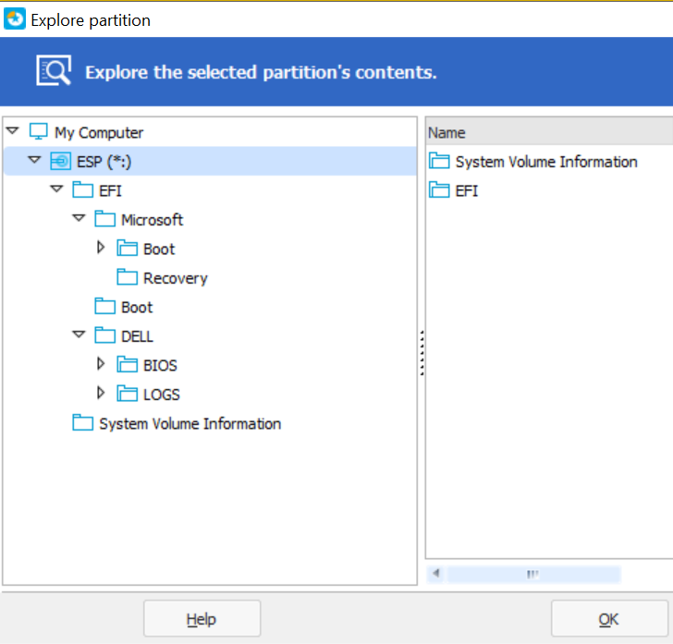Select the Boot folder under EFI
Screen dimensions: 673x644
[x=137, y=308]
